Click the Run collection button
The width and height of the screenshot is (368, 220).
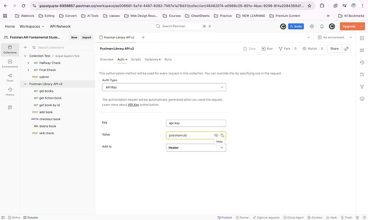pos(267,49)
